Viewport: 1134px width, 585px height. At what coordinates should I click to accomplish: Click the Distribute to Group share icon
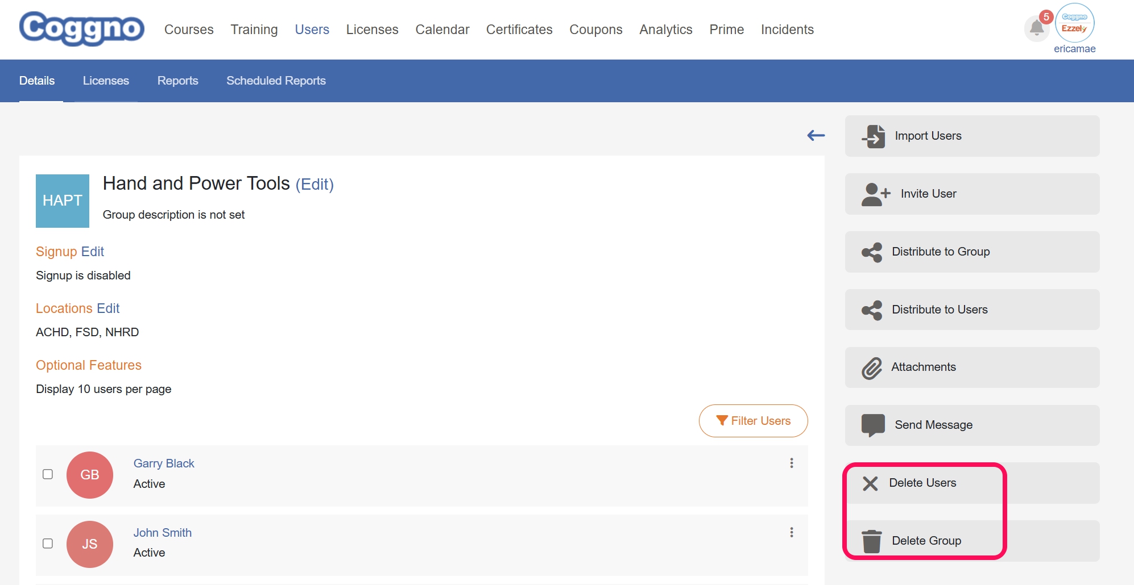[x=872, y=252]
